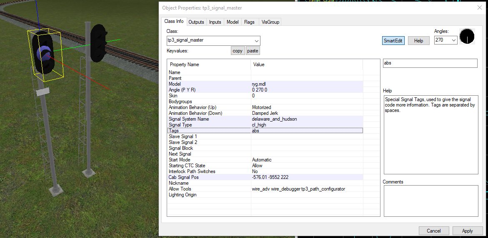Click the cl_high value cell
The image size is (488, 238).
pos(307,125)
